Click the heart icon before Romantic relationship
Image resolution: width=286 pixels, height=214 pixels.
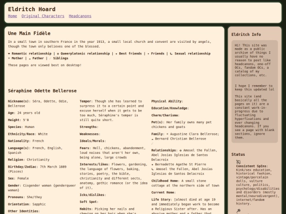point(9,53)
